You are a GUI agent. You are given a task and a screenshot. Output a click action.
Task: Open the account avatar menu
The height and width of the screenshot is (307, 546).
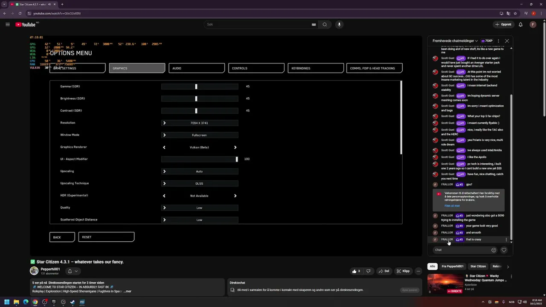pos(533,24)
